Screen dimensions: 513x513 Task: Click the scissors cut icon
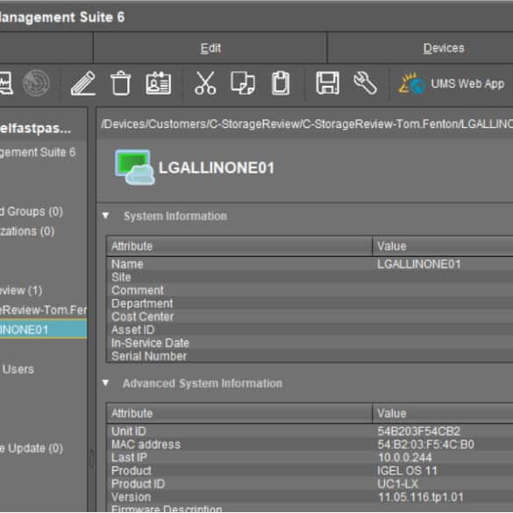tap(205, 83)
